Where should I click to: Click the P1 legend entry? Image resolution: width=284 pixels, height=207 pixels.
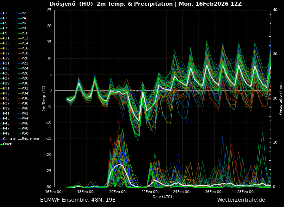pos(5,13)
